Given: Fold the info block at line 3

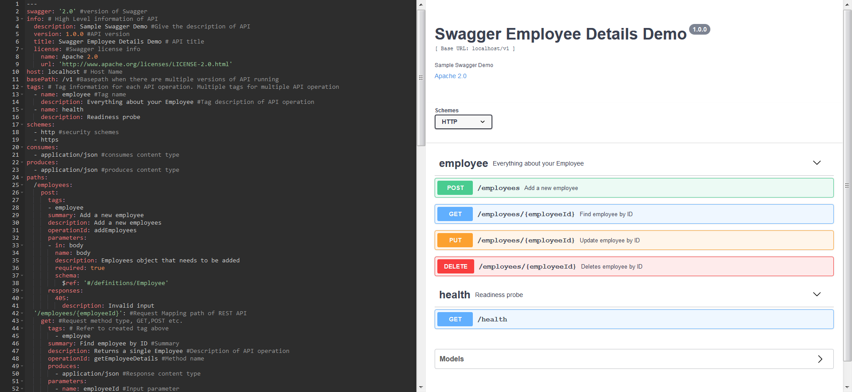Looking at the screenshot, I should 22,19.
